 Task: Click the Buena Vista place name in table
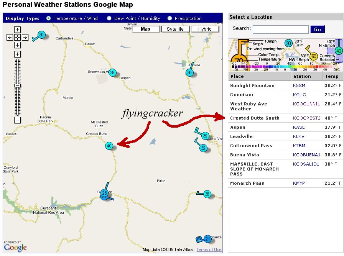245,155
